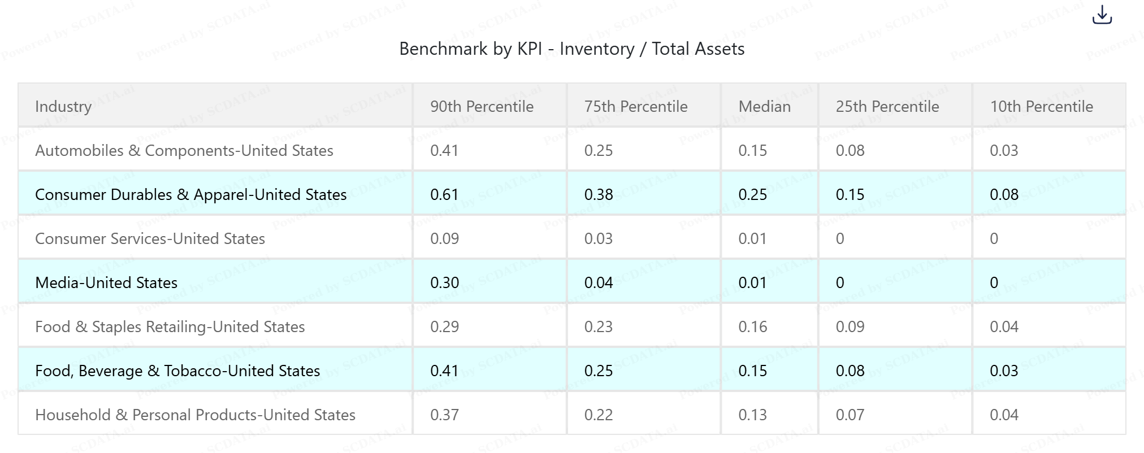Image resolution: width=1144 pixels, height=453 pixels.
Task: Select the Food, Beverage & Tobacco row
Action: [177, 371]
